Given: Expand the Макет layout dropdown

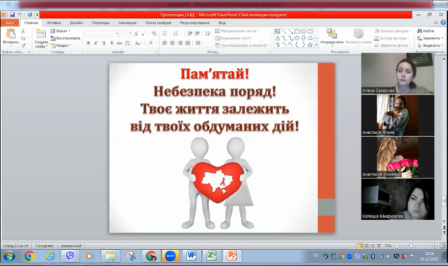Looking at the screenshot, I should point(63,31).
